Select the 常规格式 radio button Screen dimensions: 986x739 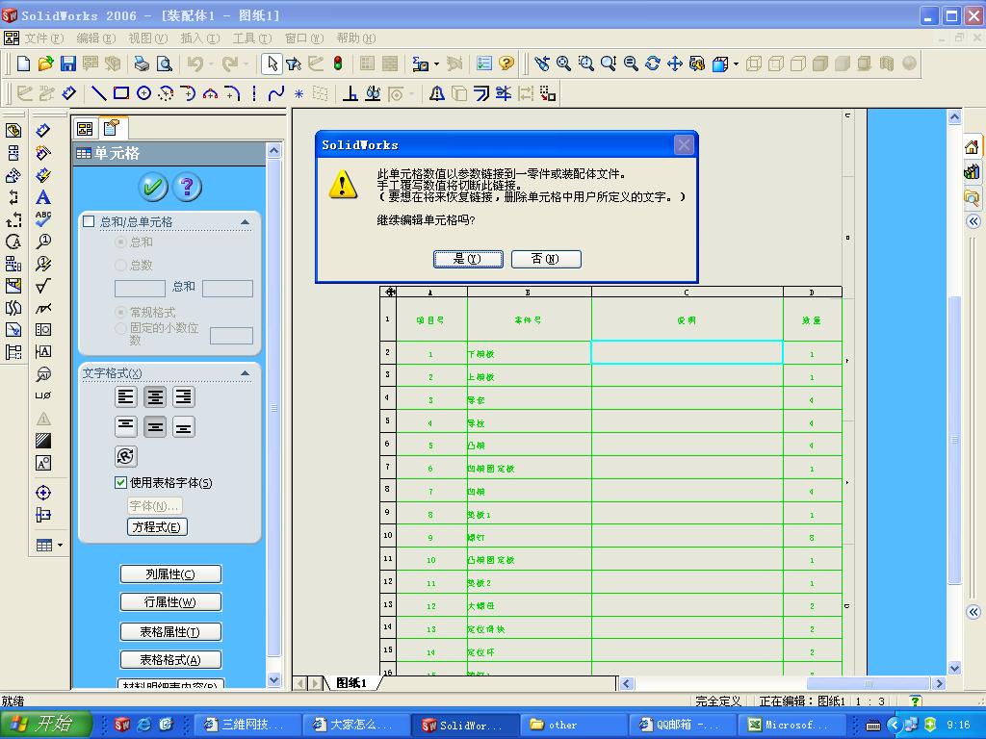120,312
